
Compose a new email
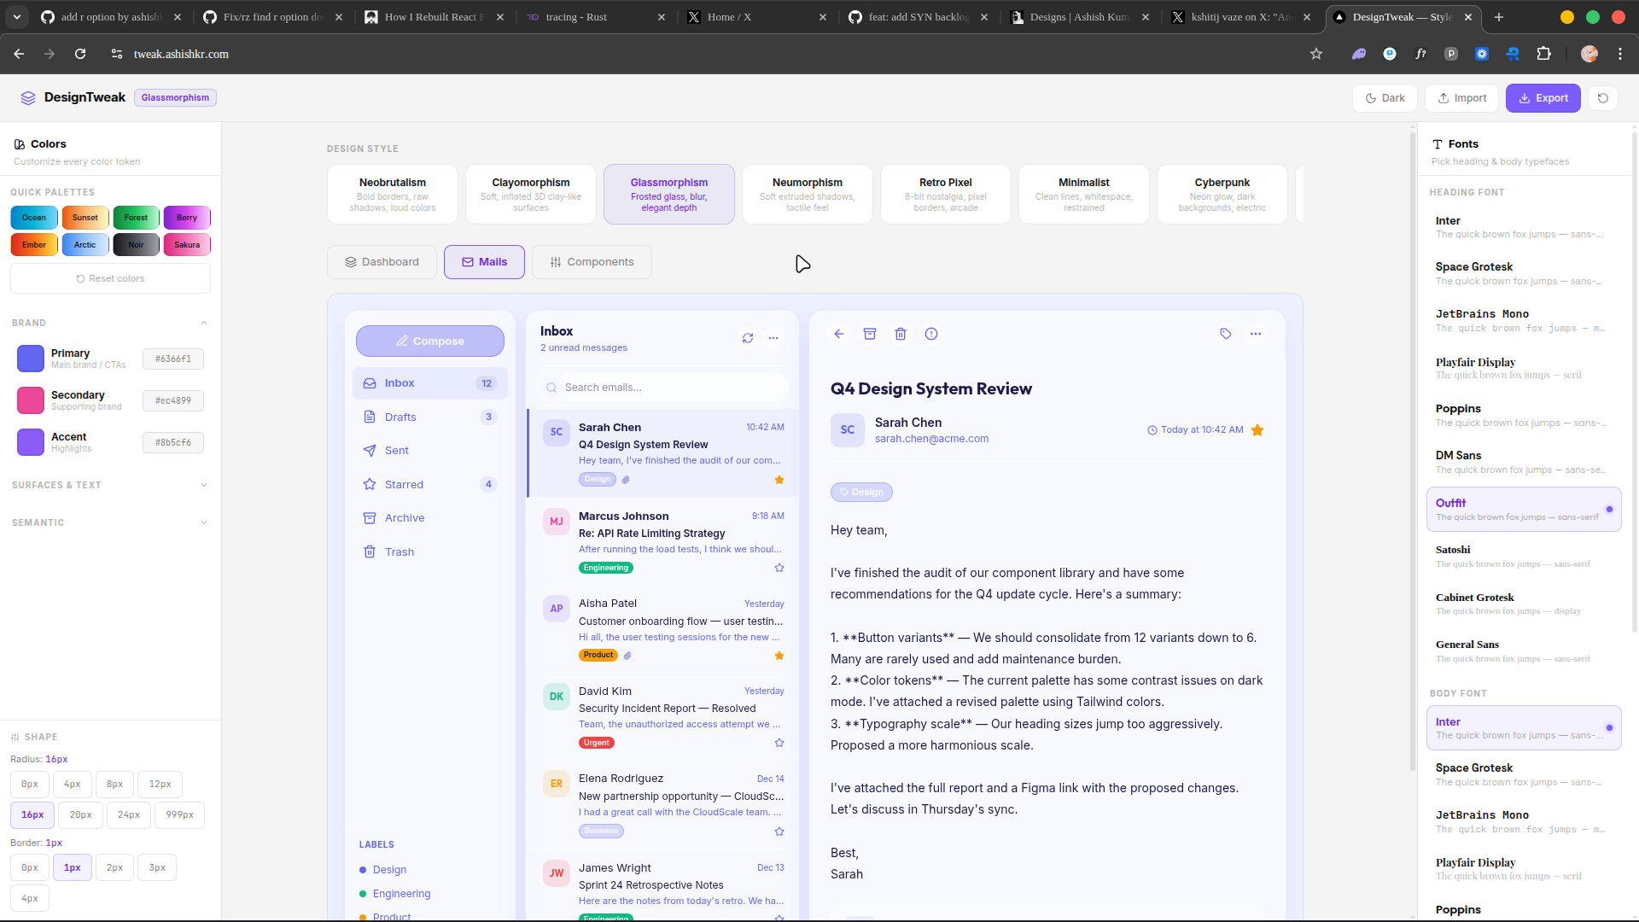click(429, 341)
